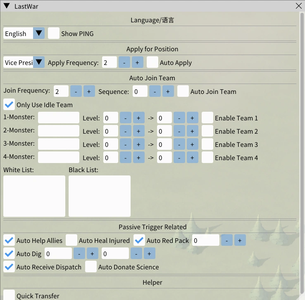Turn on Quick Transfer checkbox
This screenshot has height=300, width=305.
[x=9, y=295]
